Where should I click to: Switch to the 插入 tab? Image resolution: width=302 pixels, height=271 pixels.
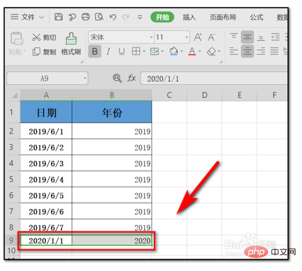pyautogui.click(x=189, y=17)
